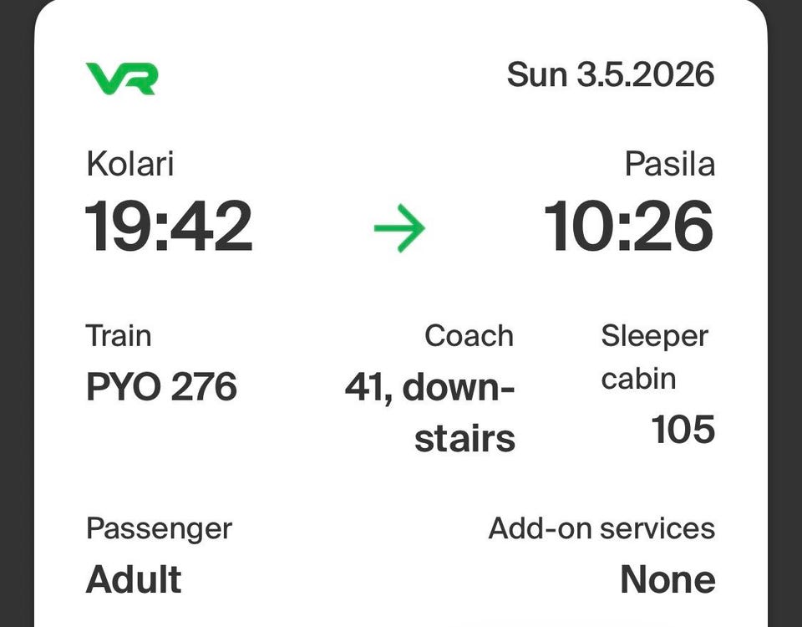
Task: Click the 19:42 departure time
Action: [169, 227]
